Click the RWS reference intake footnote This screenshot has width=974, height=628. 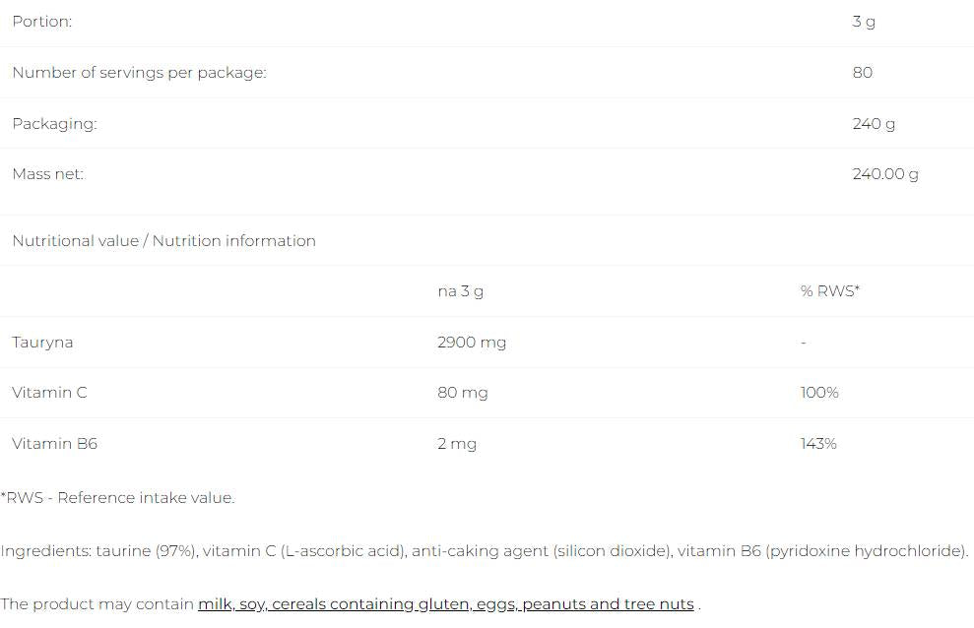pyautogui.click(x=117, y=498)
